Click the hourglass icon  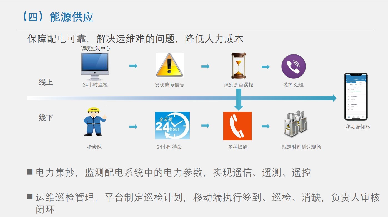tap(238, 66)
